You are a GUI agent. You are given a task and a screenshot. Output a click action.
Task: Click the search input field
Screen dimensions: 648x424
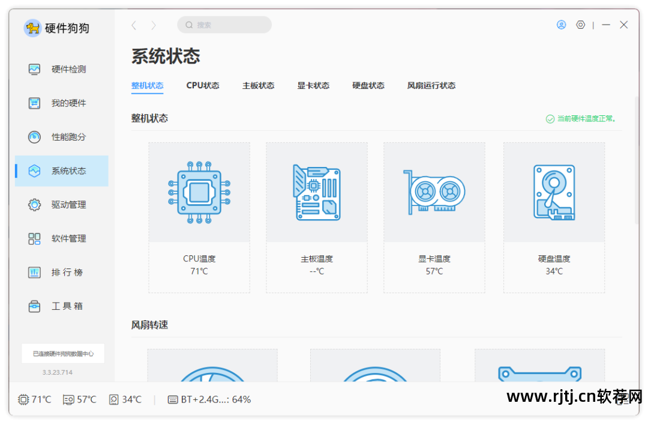pos(224,25)
